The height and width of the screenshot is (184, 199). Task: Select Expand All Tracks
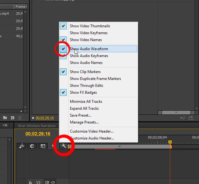pos(84,108)
